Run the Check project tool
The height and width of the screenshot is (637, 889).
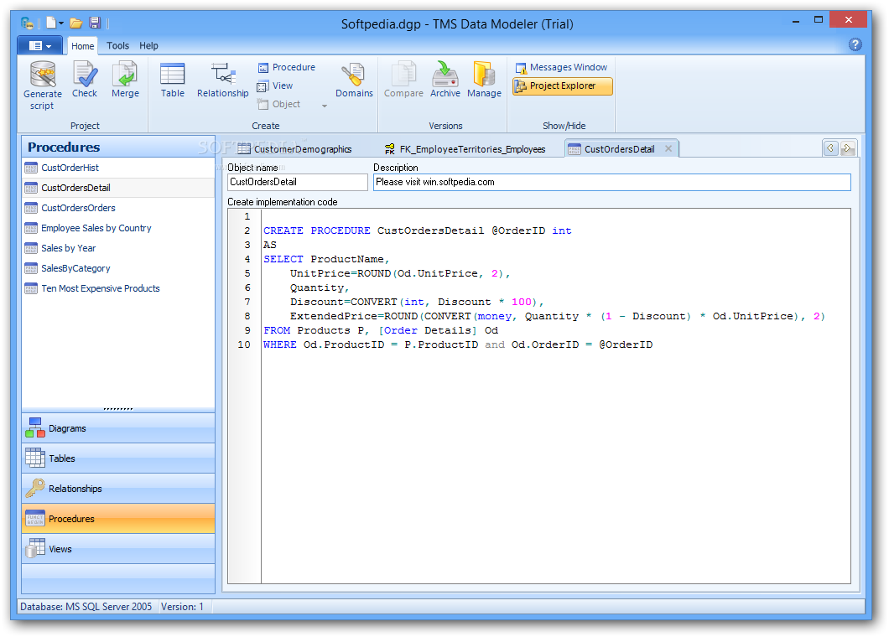(x=85, y=80)
